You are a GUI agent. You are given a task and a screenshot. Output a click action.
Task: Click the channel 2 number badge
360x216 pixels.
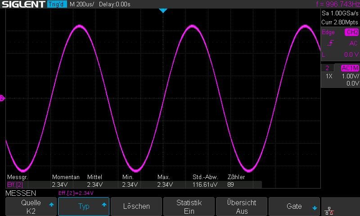pyautogui.click(x=328, y=68)
